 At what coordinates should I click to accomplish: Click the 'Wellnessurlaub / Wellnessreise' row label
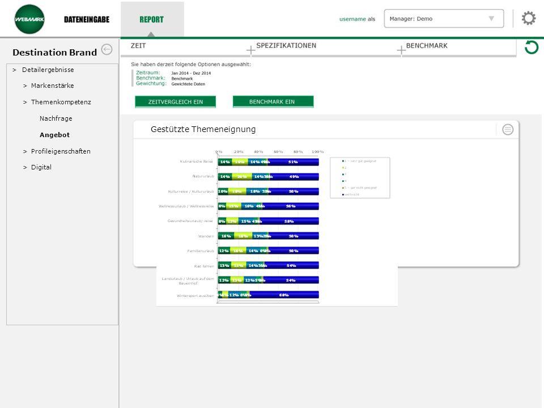[186, 206]
